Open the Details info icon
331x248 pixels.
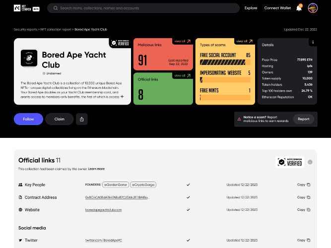coord(313,42)
